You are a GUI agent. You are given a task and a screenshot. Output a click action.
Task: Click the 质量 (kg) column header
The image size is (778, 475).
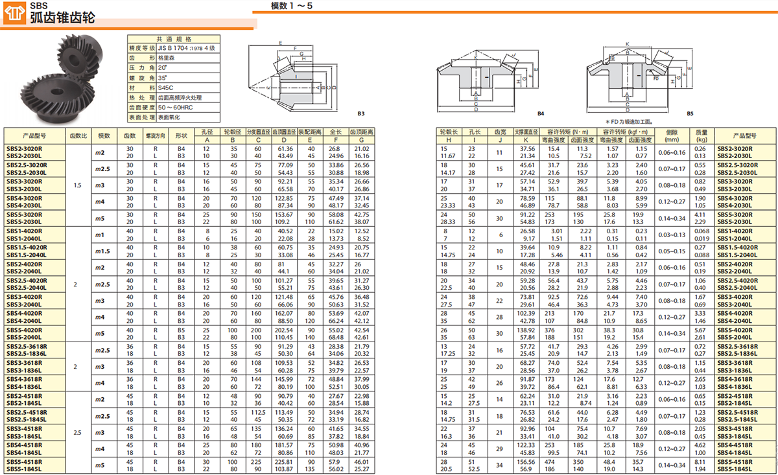[701, 135]
